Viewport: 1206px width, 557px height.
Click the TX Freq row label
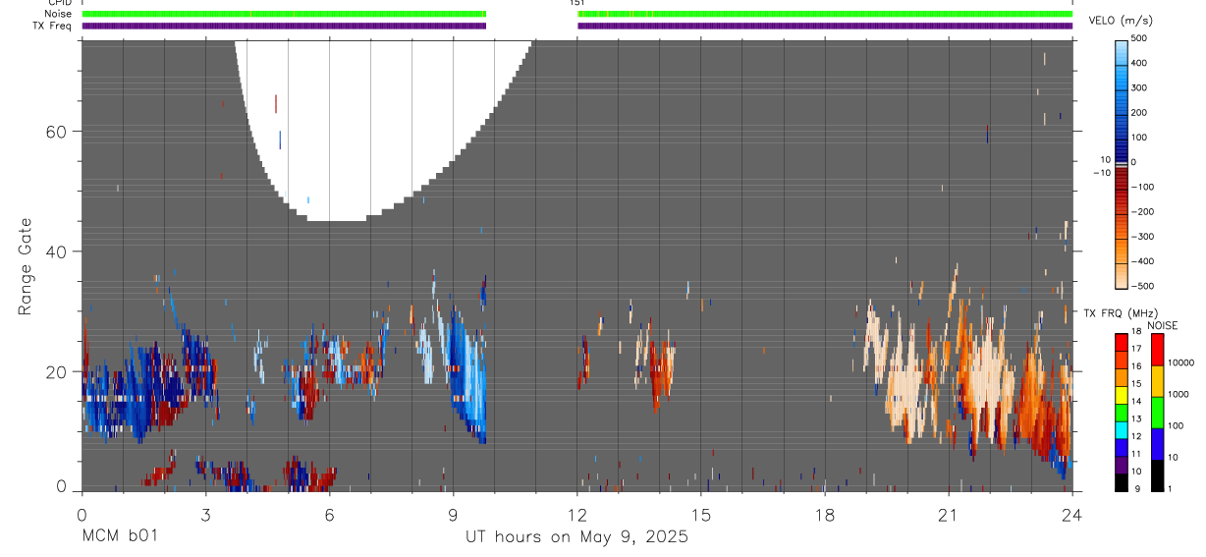point(51,26)
